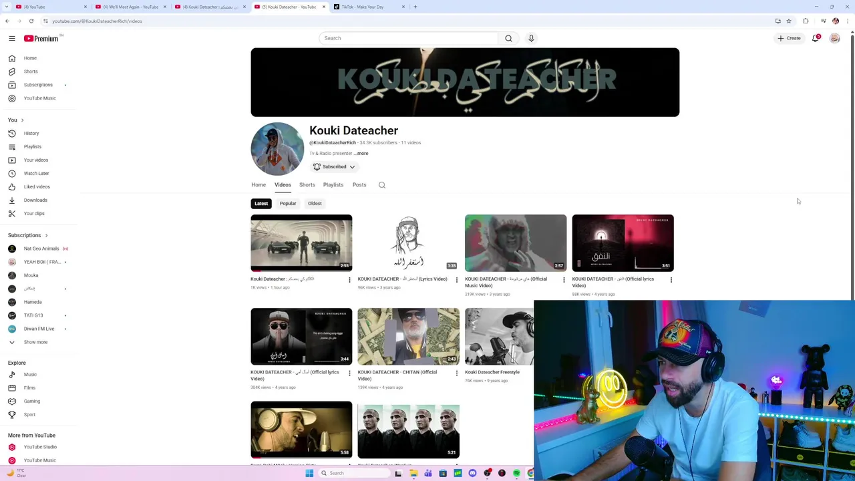Open Hameda channel subscription
The height and width of the screenshot is (481, 855).
coord(31,302)
